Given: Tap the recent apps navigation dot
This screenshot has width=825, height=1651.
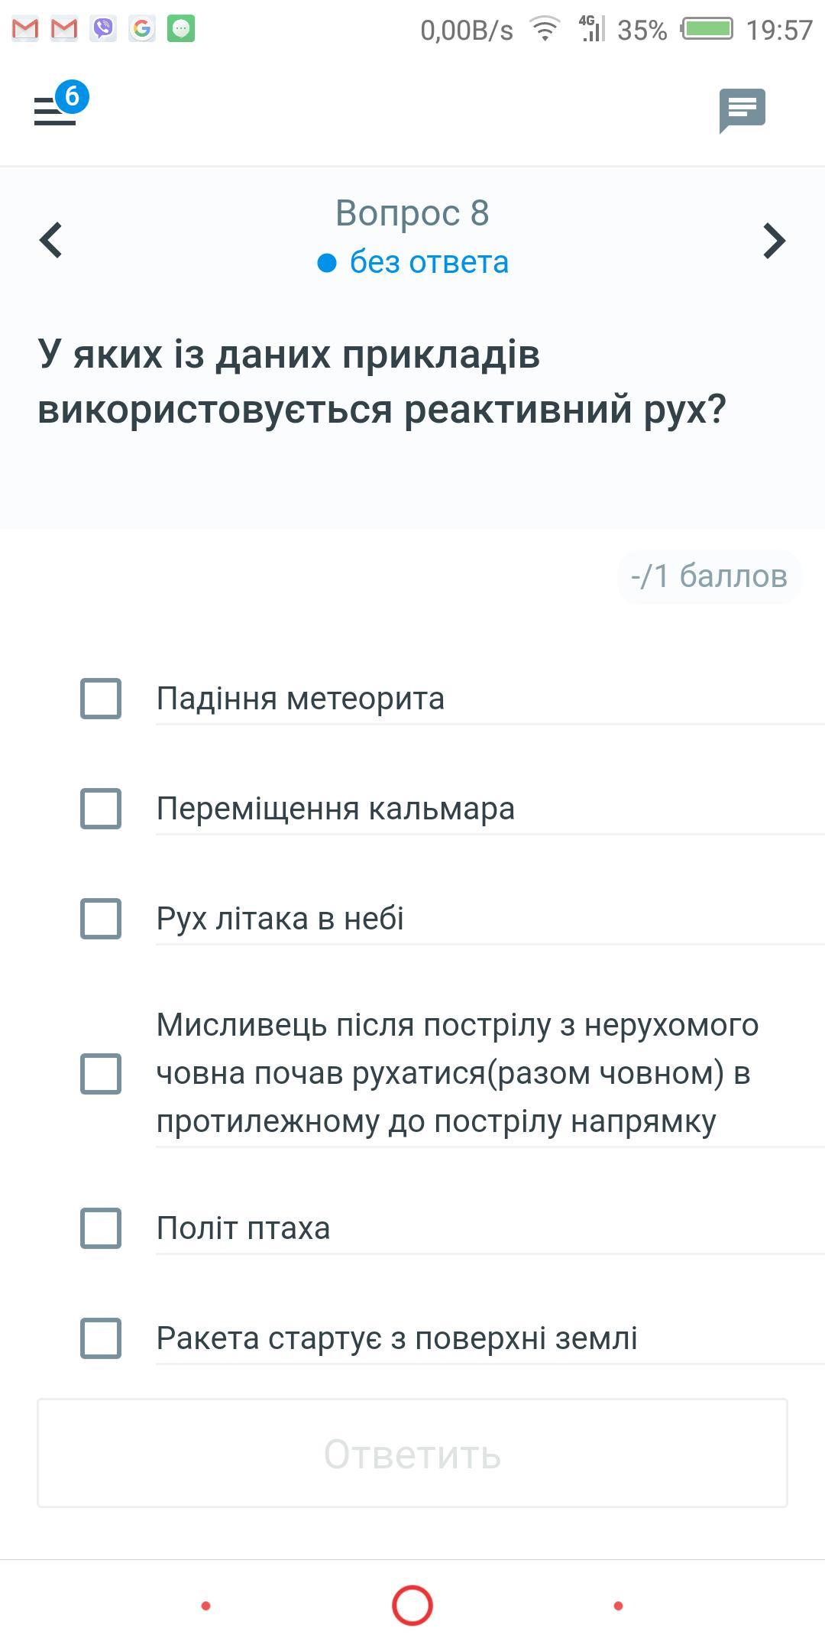Looking at the screenshot, I should point(618,1606).
